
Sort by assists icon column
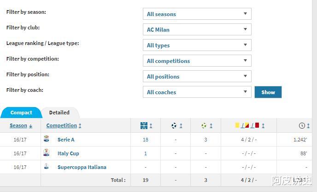click(x=204, y=125)
